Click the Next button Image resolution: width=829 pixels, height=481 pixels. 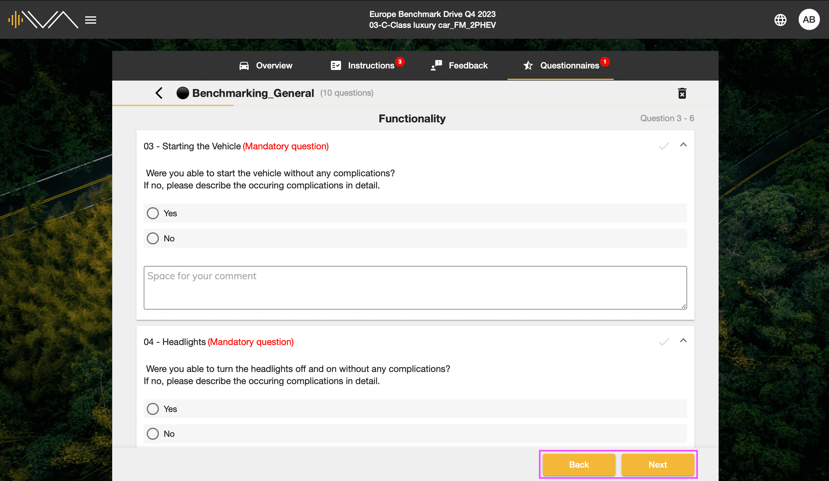coord(657,464)
